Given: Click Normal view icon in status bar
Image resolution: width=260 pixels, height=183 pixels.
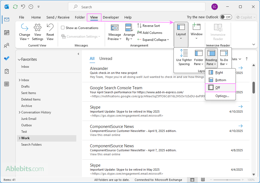Looking at the screenshot, I should coord(192,180).
